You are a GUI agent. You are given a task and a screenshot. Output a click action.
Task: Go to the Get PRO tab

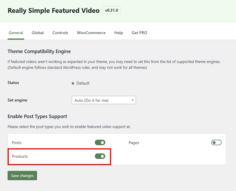pos(139,33)
